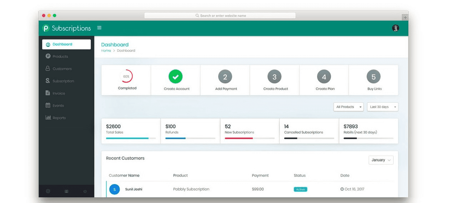Screen dimensions: 457x203
Task: Expand the January month selector
Action: (381, 160)
